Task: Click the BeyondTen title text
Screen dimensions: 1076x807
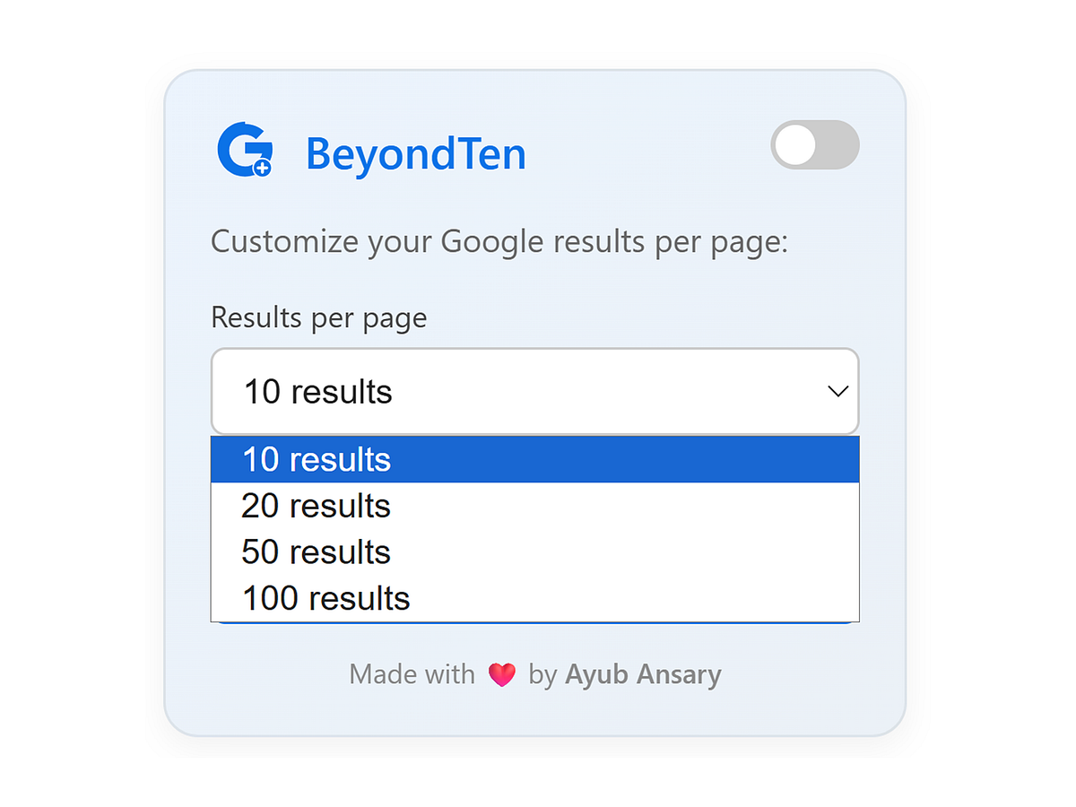Action: tap(415, 153)
